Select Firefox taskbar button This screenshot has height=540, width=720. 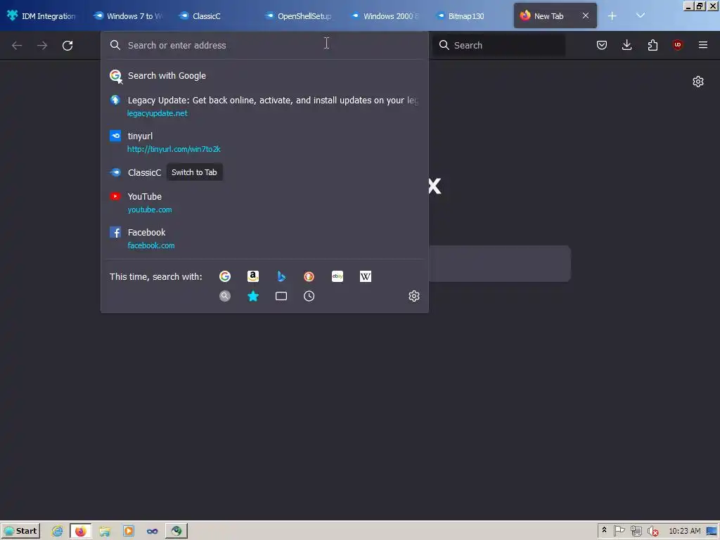coord(81,532)
